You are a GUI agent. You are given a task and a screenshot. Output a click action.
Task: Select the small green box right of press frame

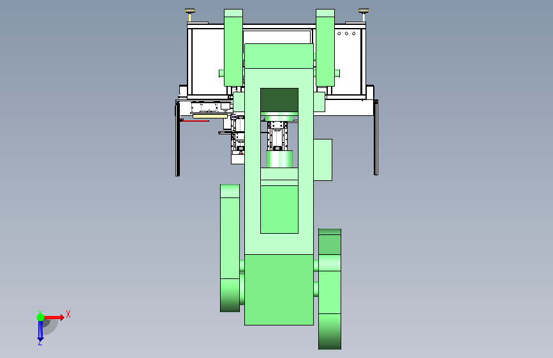pyautogui.click(x=323, y=160)
